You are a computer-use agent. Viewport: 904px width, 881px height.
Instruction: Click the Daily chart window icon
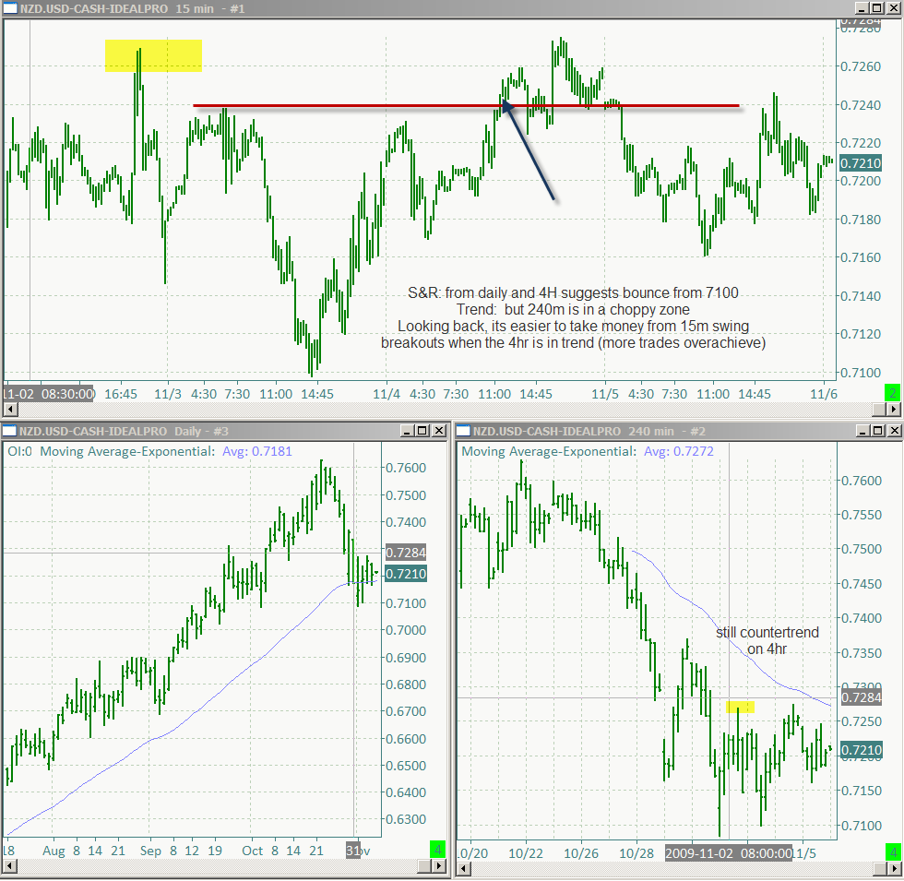coord(8,431)
